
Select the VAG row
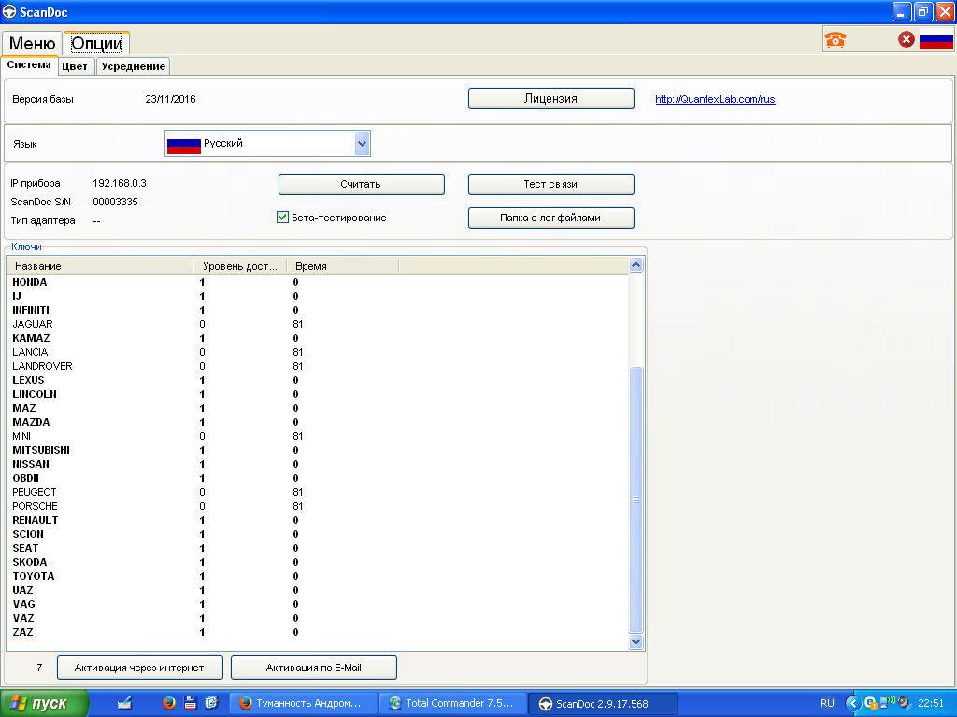(x=318, y=605)
